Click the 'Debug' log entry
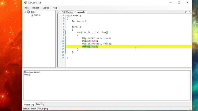 click(x=27, y=75)
